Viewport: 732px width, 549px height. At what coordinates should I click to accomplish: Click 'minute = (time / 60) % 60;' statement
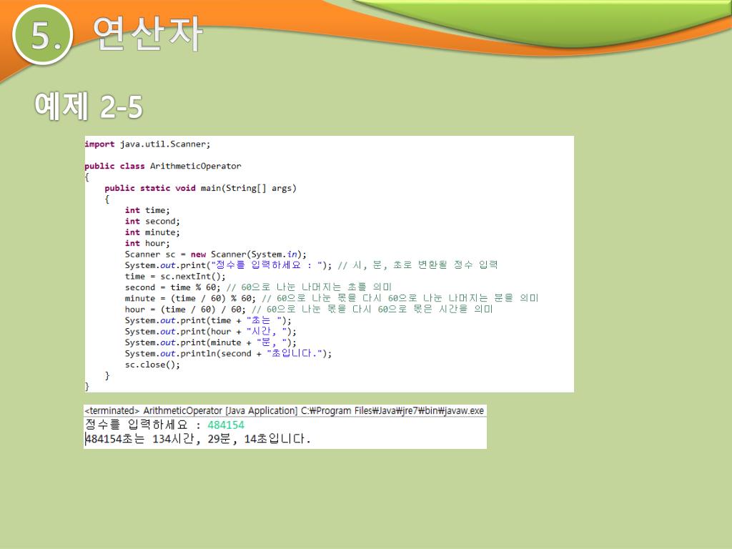click(190, 298)
